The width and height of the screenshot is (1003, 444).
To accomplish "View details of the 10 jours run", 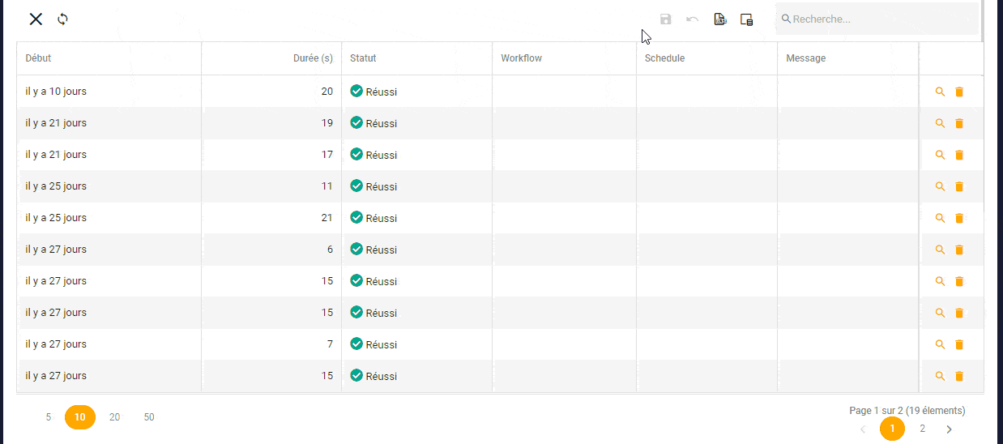I will (x=940, y=92).
